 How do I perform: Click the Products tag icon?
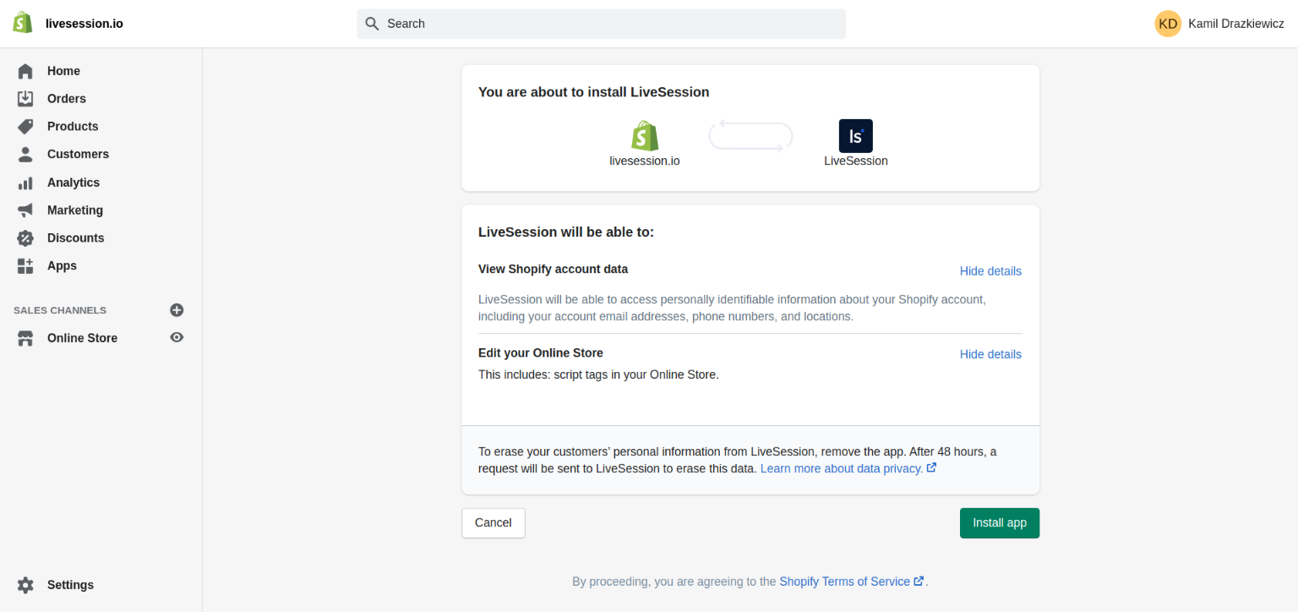[x=25, y=127]
